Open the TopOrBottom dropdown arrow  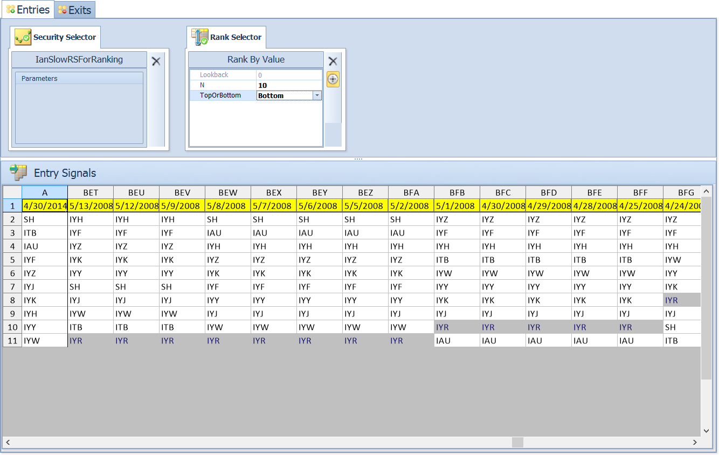(x=317, y=95)
